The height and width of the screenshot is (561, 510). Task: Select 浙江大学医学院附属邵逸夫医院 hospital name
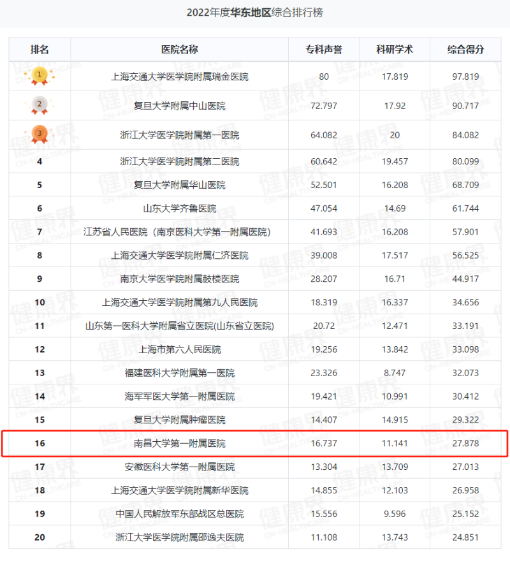pyautogui.click(x=179, y=537)
